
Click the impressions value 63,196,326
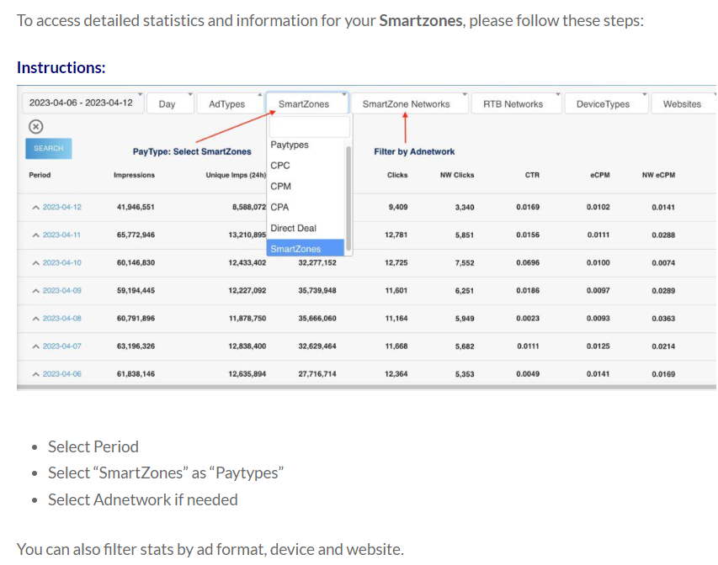(x=136, y=346)
